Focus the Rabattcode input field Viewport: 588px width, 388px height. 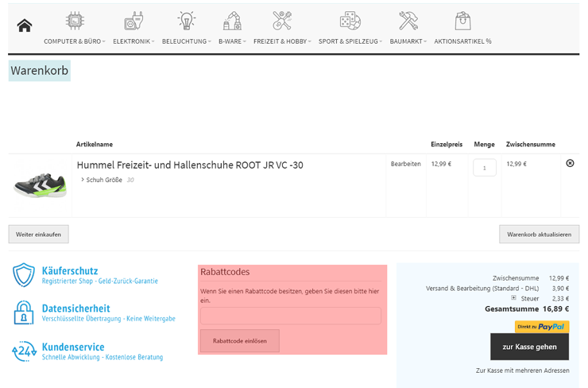(291, 316)
